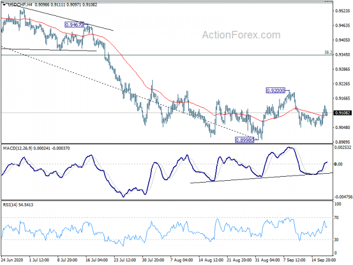
Task: Click the 0.90480 price axis value
Action: click(342, 128)
